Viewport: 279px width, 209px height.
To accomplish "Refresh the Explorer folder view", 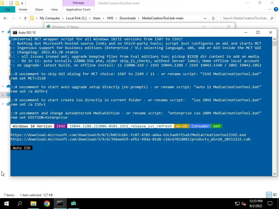I will pos(213,18).
